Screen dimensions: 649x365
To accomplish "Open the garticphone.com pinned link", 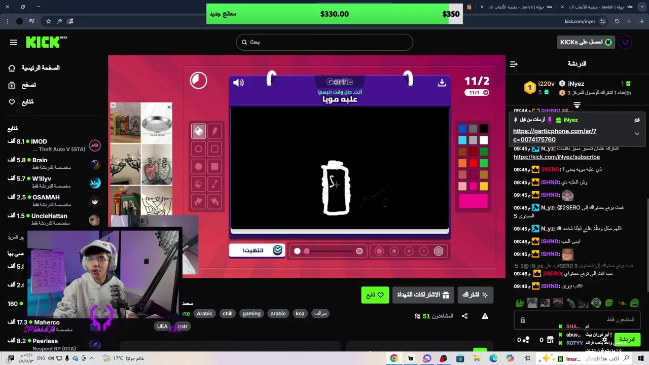I will [555, 135].
